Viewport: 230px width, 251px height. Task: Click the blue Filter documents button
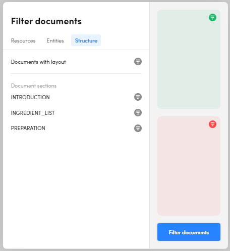tap(189, 232)
